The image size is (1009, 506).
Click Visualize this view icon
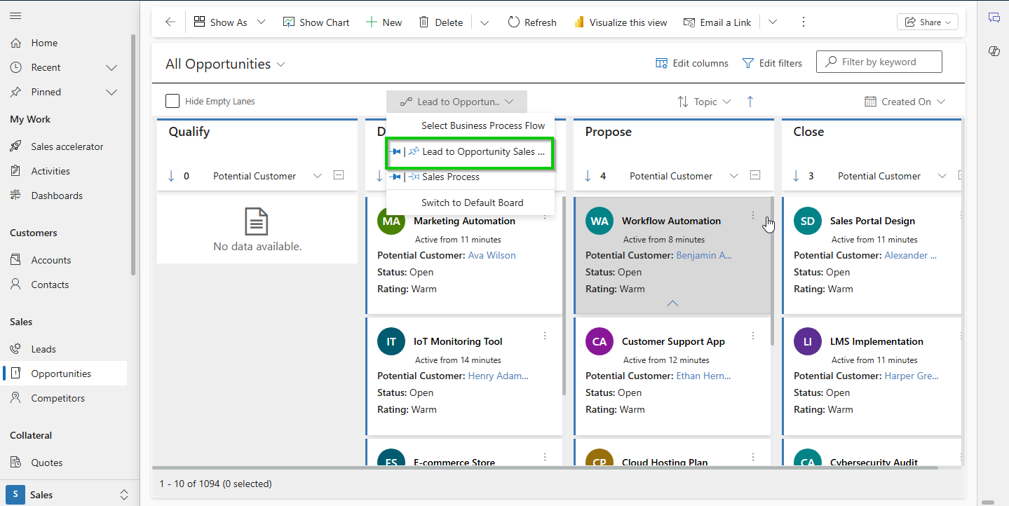(x=579, y=22)
